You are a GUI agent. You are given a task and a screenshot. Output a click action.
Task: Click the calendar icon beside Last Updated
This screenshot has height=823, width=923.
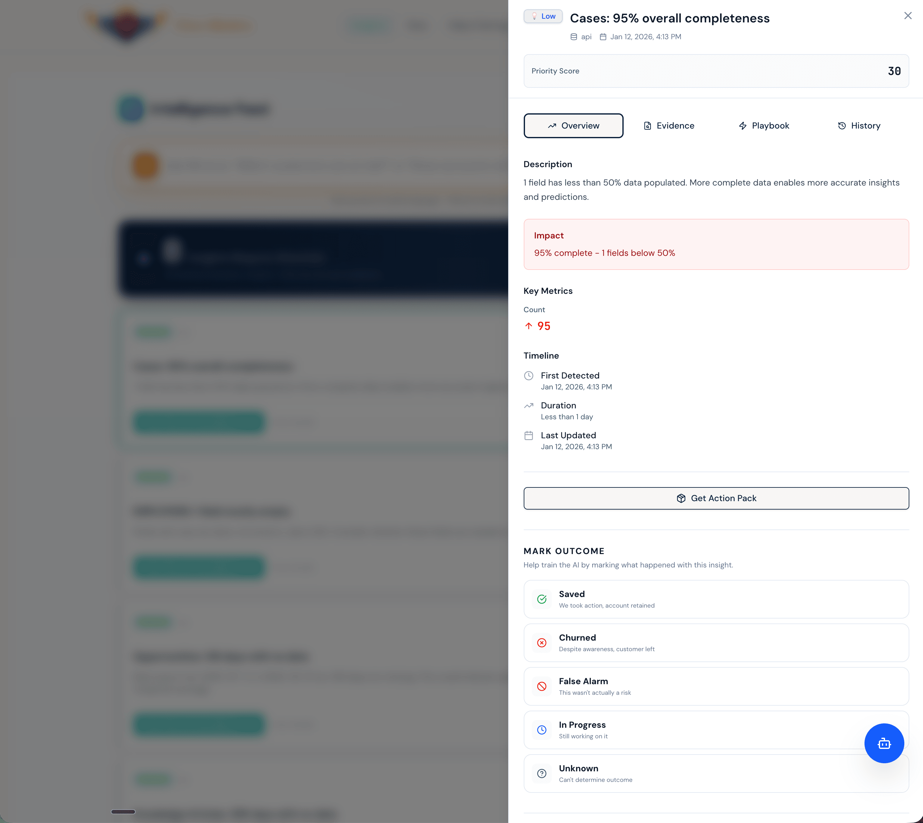point(528,435)
